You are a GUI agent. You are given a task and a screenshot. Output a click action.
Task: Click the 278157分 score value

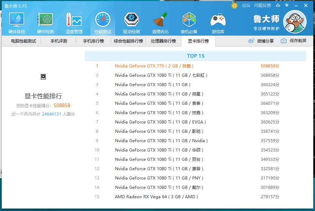tap(270, 196)
